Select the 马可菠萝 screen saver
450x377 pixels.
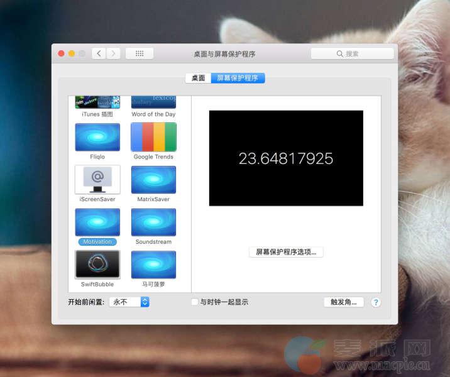(153, 265)
